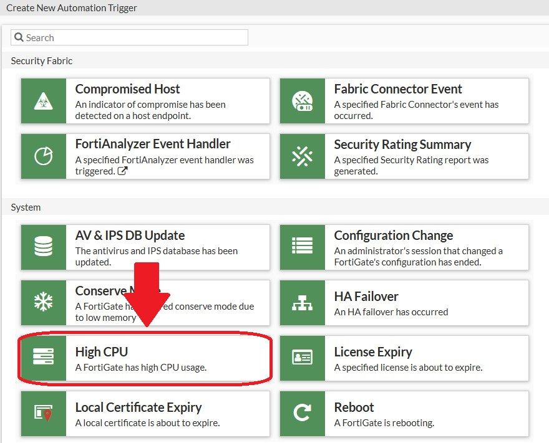Choose the Reboot trigger title
549x443 pixels.
(354, 407)
